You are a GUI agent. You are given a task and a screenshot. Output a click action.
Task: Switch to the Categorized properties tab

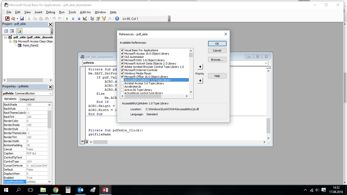tap(27, 99)
